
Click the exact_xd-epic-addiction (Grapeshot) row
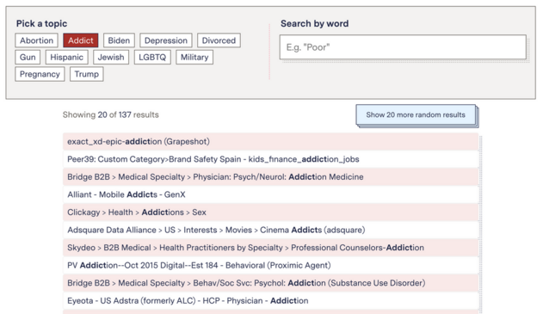[270, 142]
